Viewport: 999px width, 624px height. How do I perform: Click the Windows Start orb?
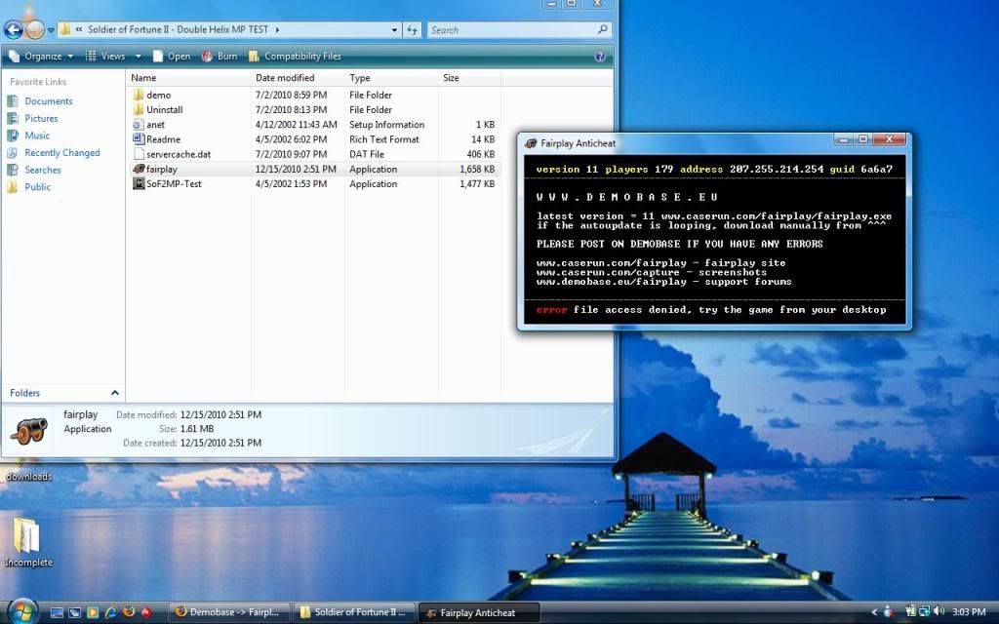pos(22,611)
